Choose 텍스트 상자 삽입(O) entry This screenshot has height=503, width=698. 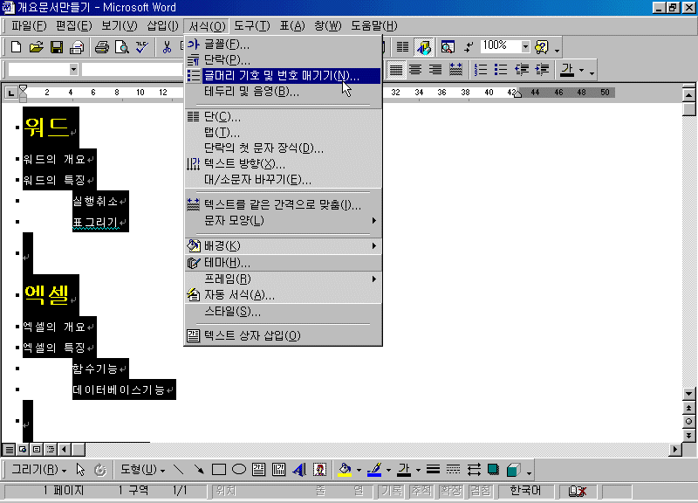pyautogui.click(x=283, y=335)
